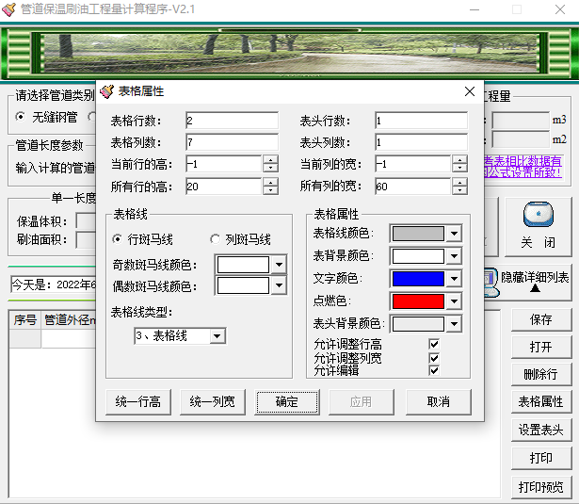The height and width of the screenshot is (504, 579).
Task: Click the 当前列的宽 input field
Action: tap(413, 164)
